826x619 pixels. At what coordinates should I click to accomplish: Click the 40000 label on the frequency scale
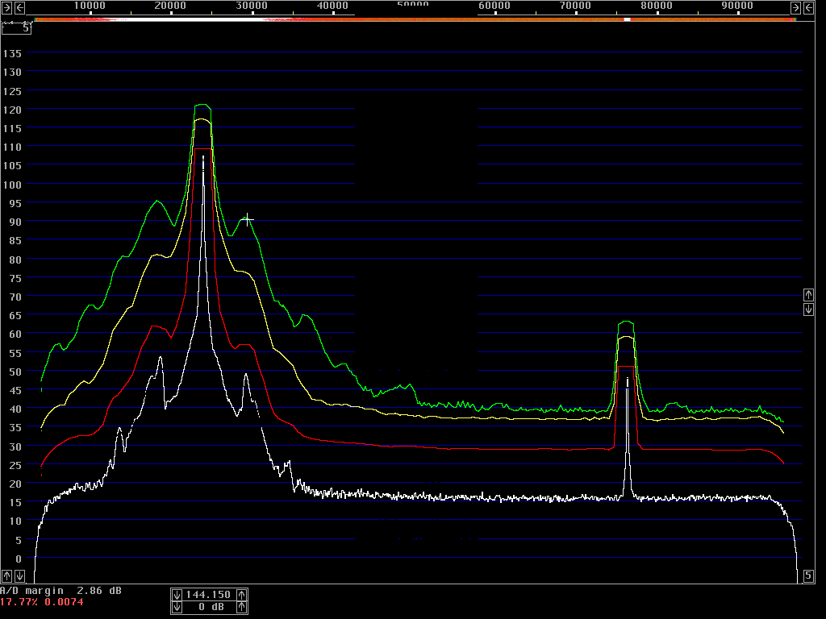332,6
